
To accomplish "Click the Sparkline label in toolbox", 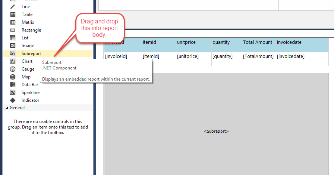I will point(31,93).
